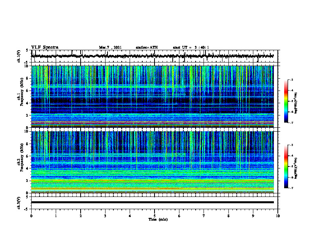The image size is (313, 242).
Task: Click the "Mar.7 , 2021" date label
Action: (110, 47)
